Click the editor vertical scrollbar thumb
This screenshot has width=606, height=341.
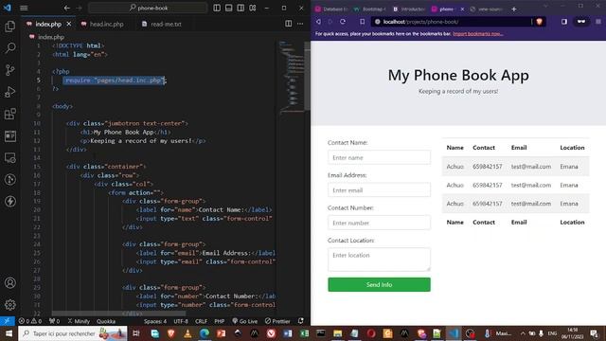click(307, 76)
